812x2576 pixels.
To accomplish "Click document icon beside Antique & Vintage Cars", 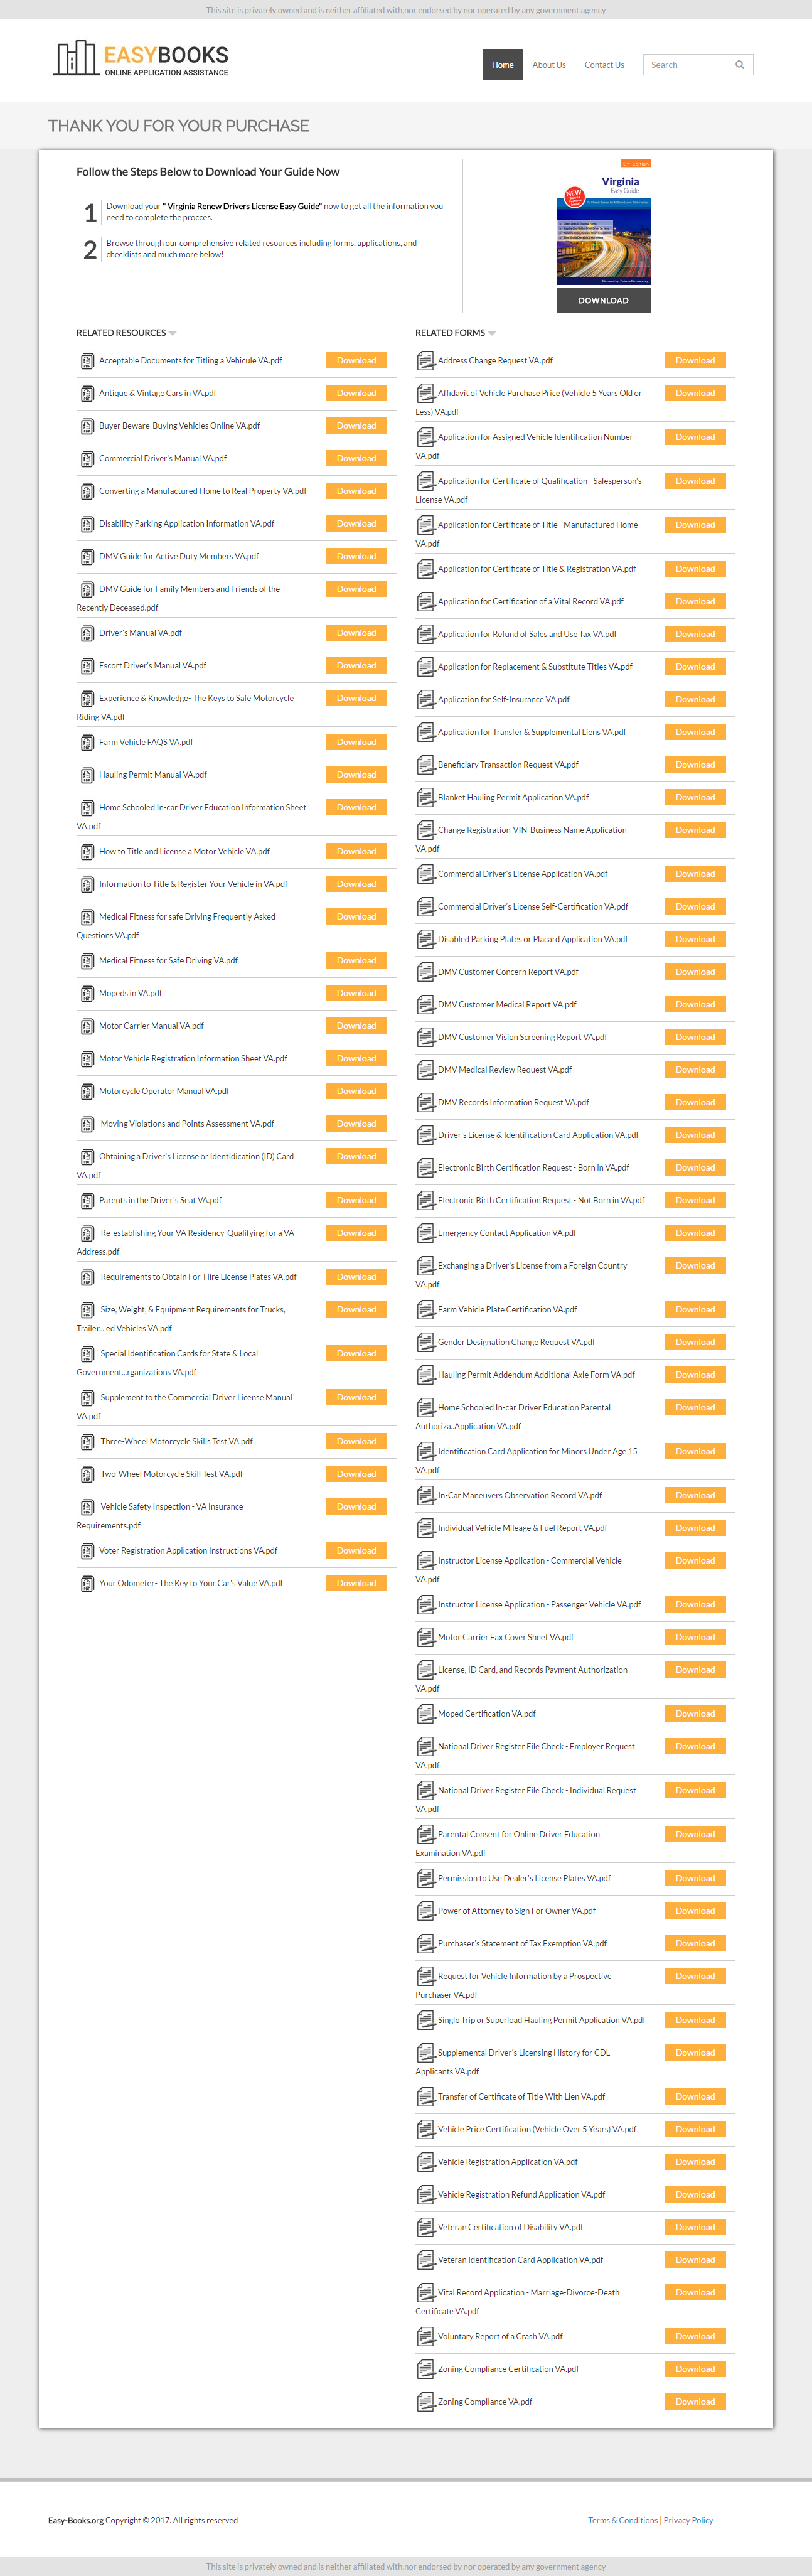I will tap(87, 394).
